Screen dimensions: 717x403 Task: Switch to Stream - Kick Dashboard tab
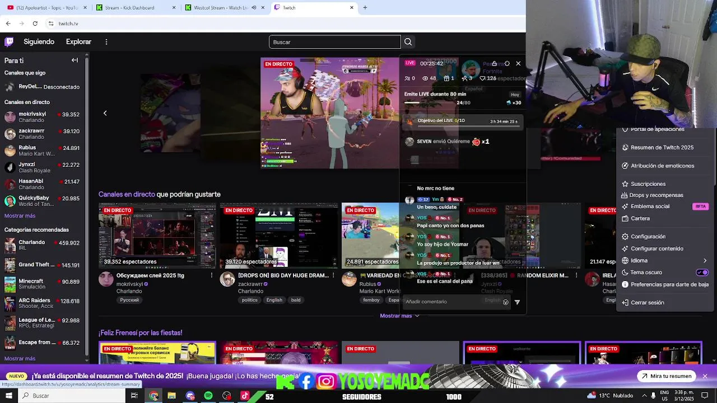135,7
